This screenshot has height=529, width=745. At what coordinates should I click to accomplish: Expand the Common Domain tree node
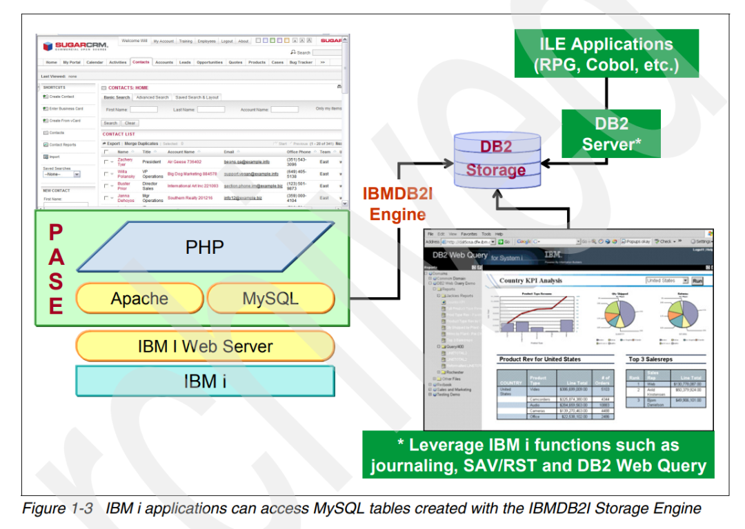click(x=430, y=278)
